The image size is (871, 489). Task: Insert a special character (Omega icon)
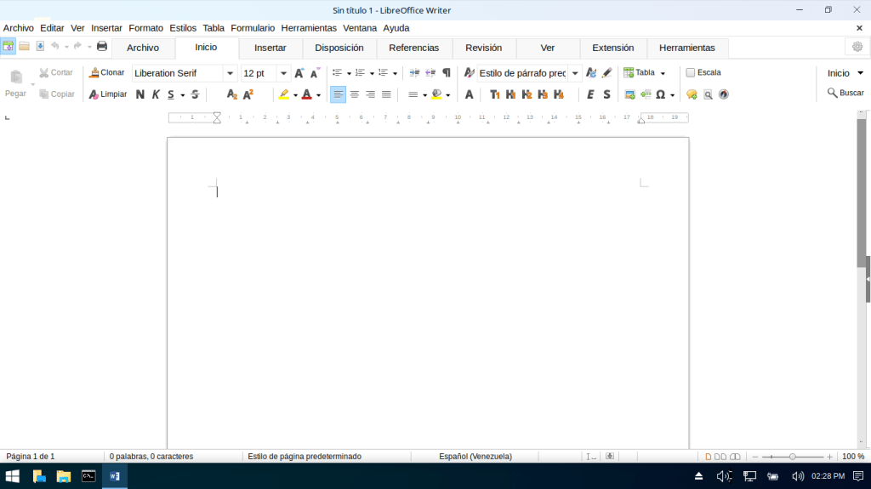(660, 94)
